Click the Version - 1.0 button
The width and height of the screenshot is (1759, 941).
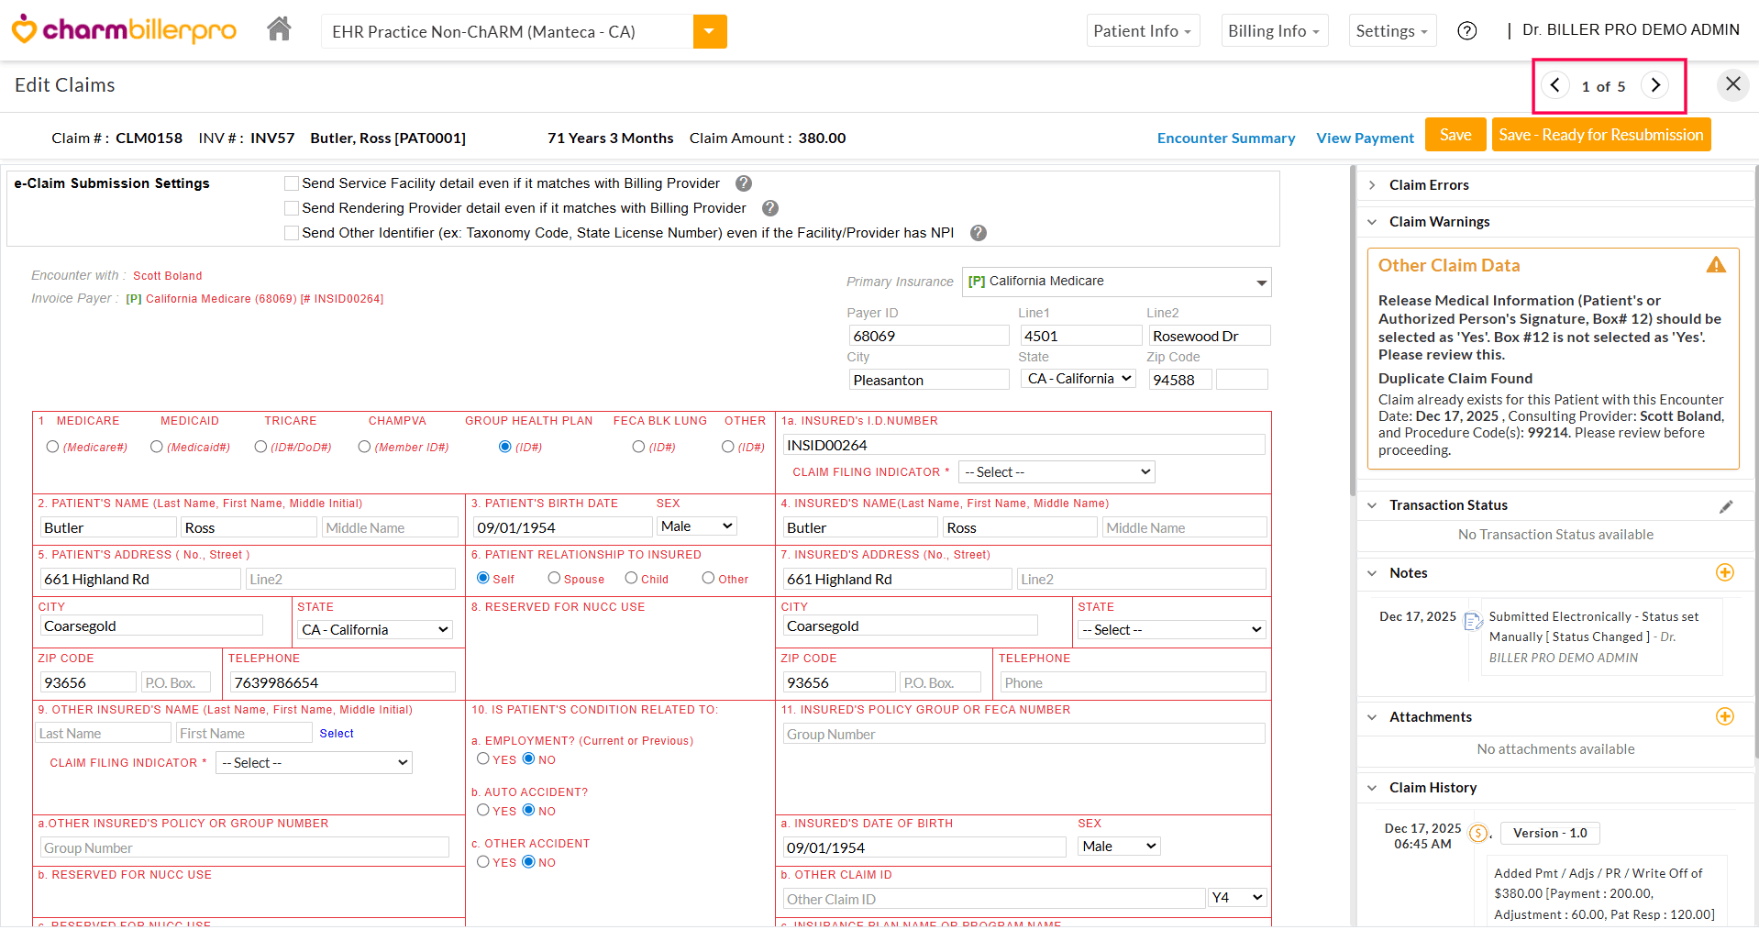pos(1550,833)
